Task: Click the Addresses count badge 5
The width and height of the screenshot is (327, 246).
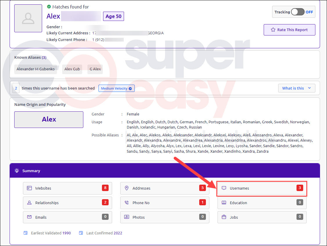Action: pos(202,188)
